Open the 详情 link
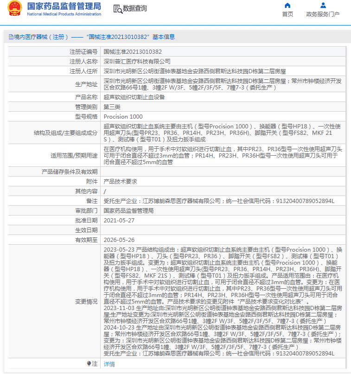This screenshot has height=374, width=351. click(109, 364)
